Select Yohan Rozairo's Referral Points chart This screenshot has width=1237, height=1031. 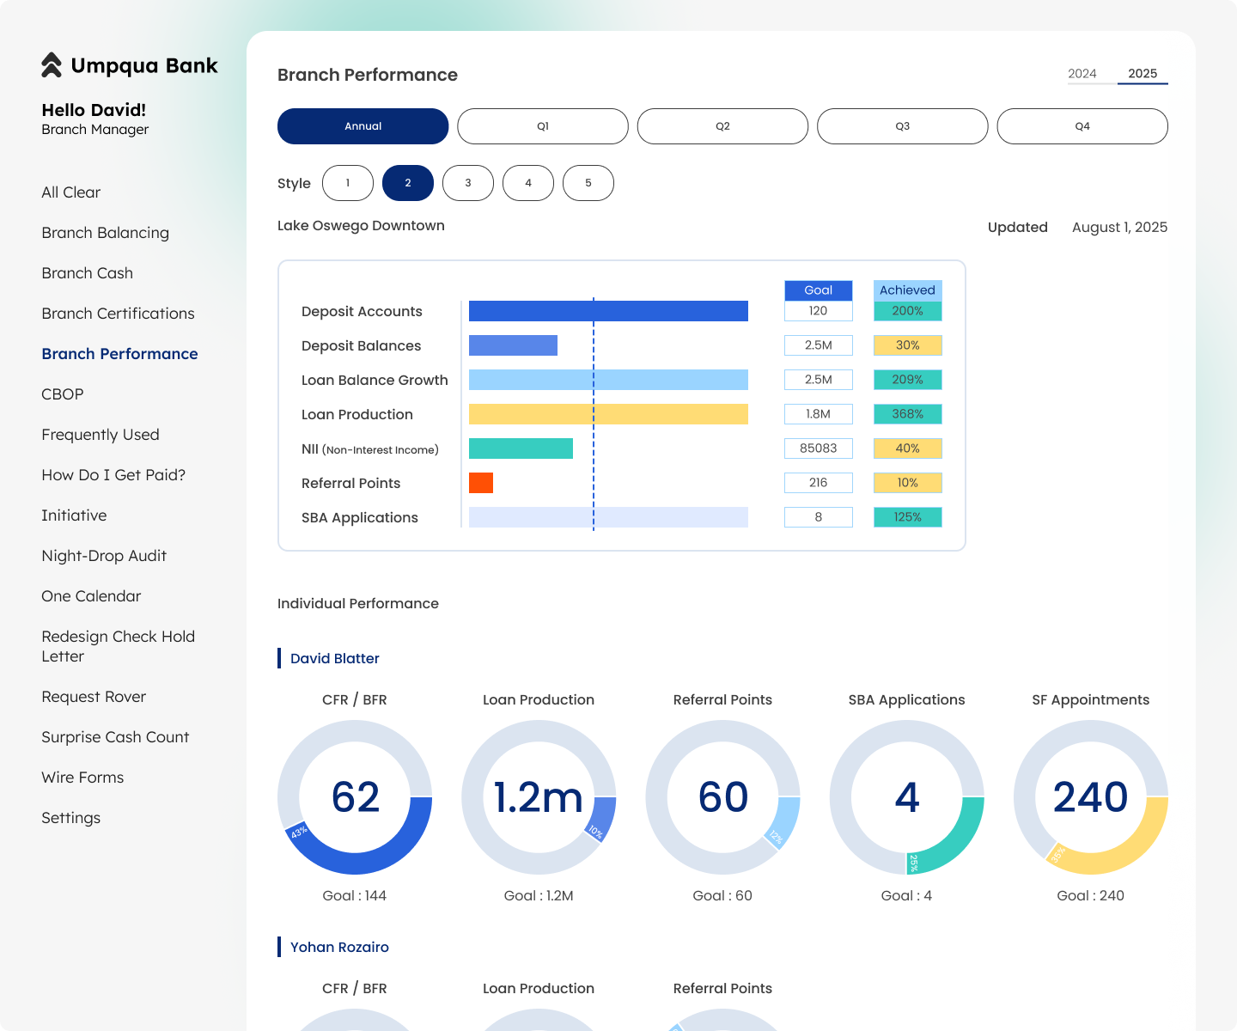click(722, 1022)
